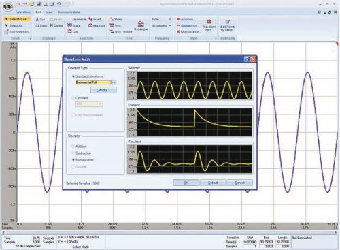Click the greyed Paste command
Viewport: 340px width, 250px height.
(x=56, y=19)
